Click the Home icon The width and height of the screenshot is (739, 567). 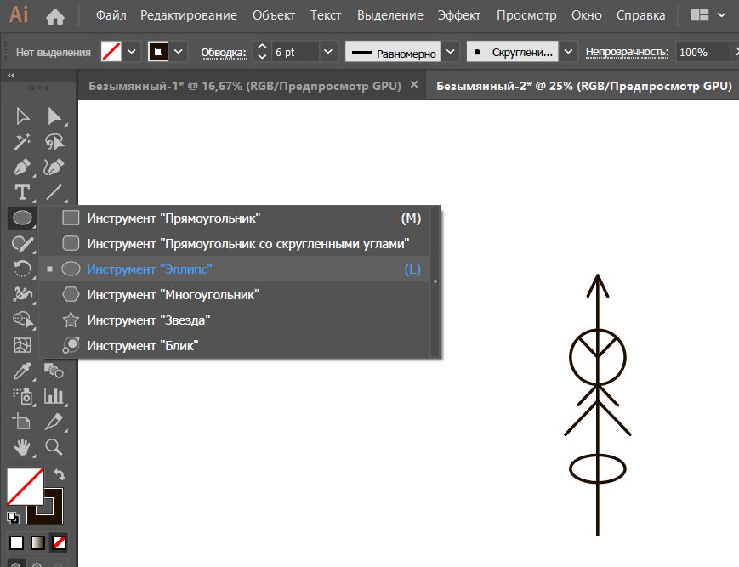click(55, 16)
